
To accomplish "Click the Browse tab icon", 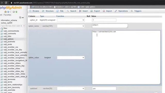I will coord(30,11).
